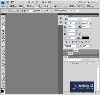Select the Clone Stamp tool
The height and width of the screenshot is (95, 100).
(x=3, y=44)
